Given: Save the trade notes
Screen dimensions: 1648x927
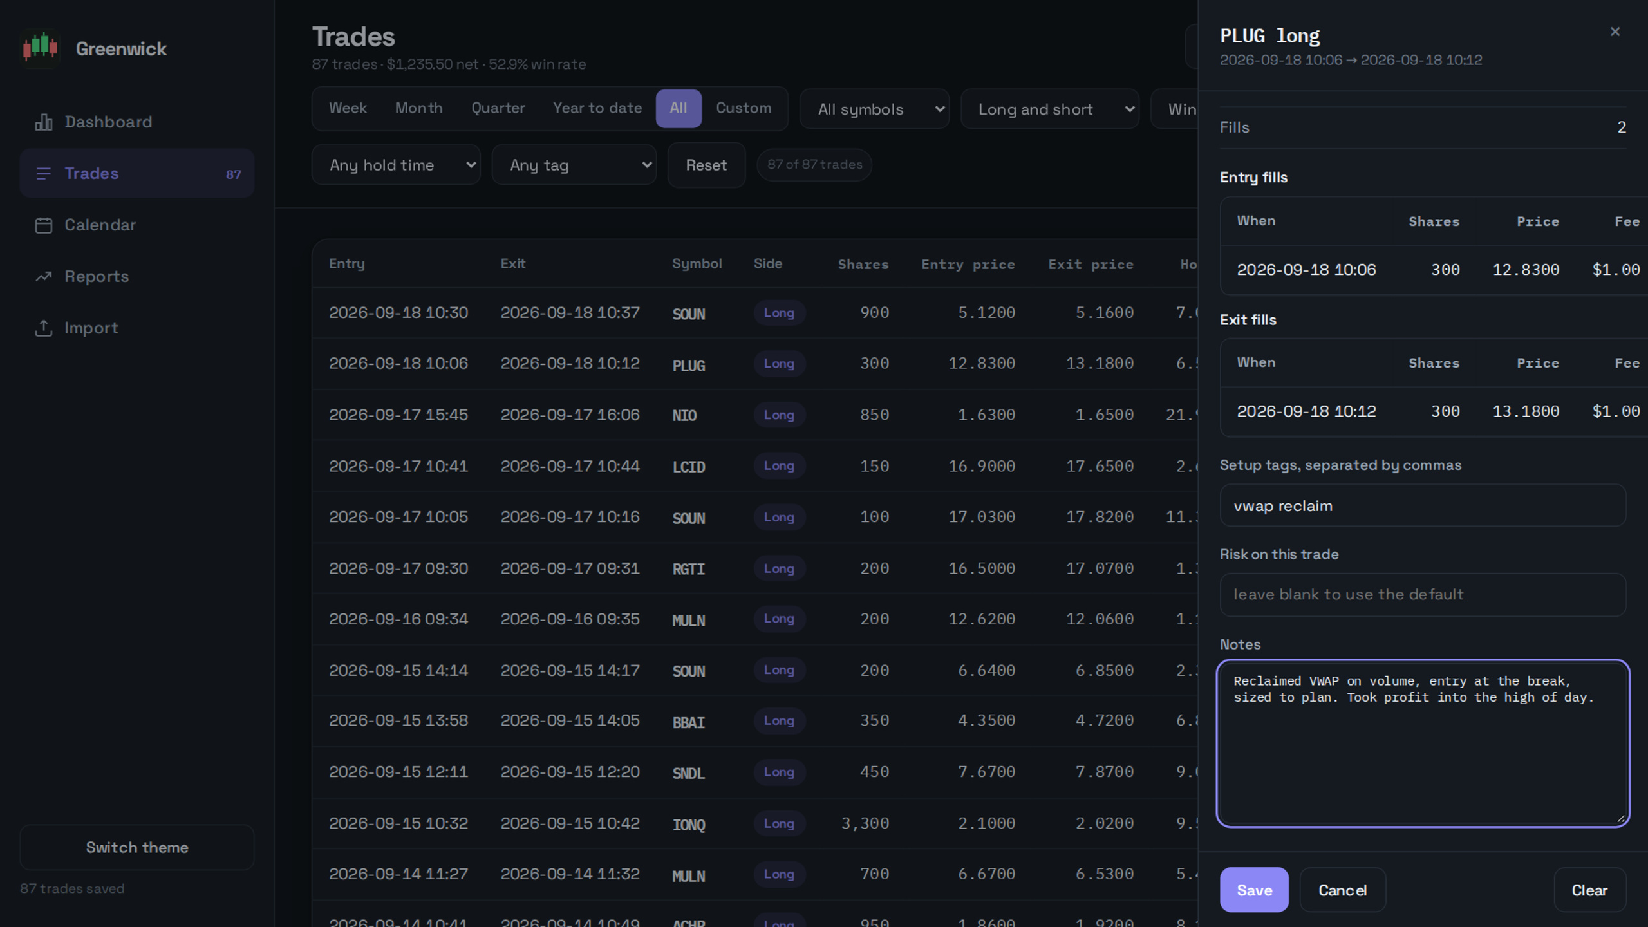Looking at the screenshot, I should 1253,890.
